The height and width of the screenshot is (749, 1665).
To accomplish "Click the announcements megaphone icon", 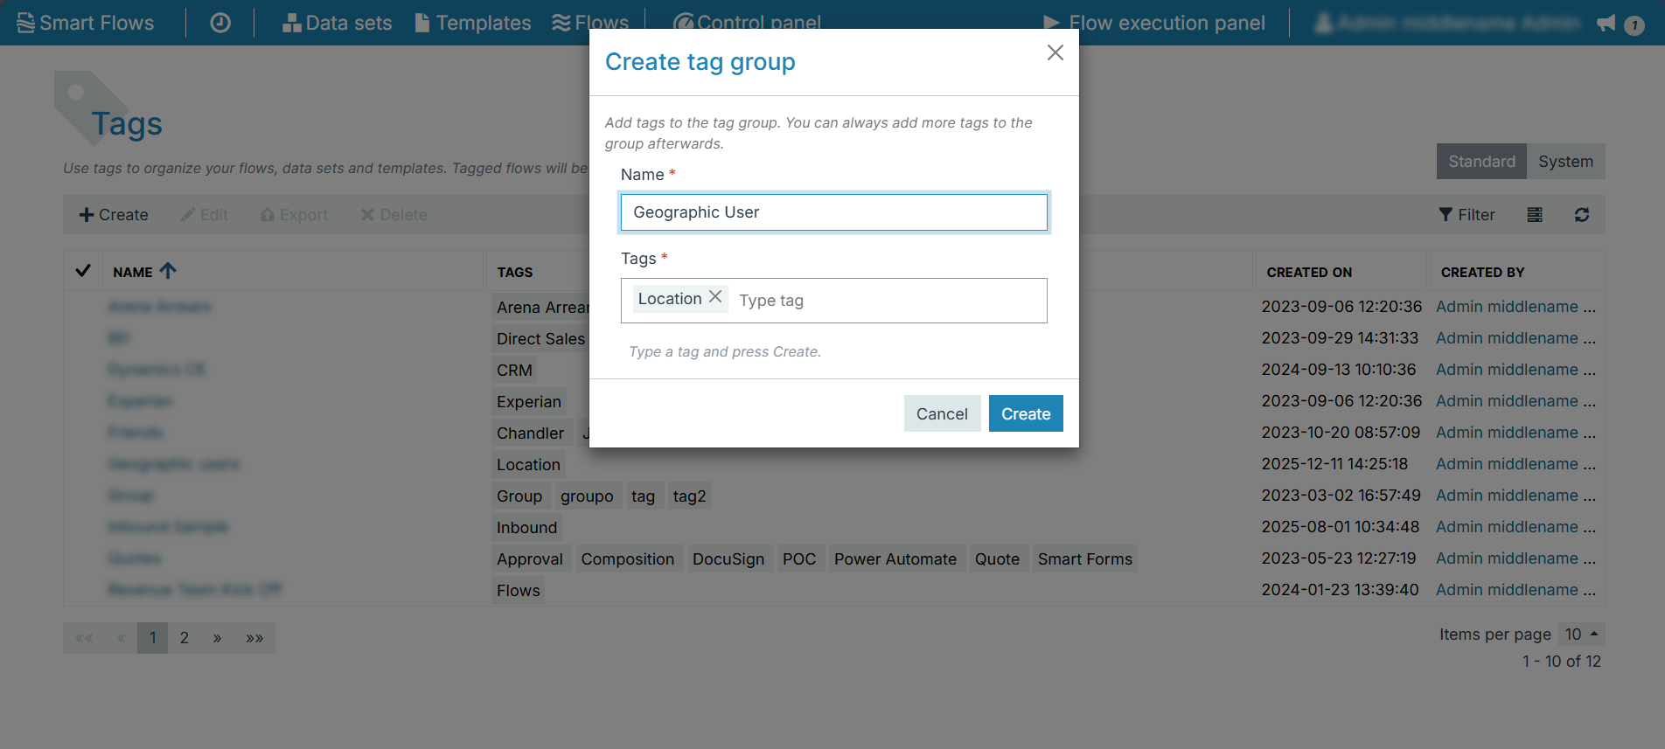I will click(x=1606, y=24).
